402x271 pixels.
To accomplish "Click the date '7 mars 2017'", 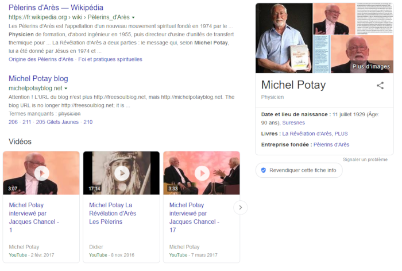I will (204, 255).
